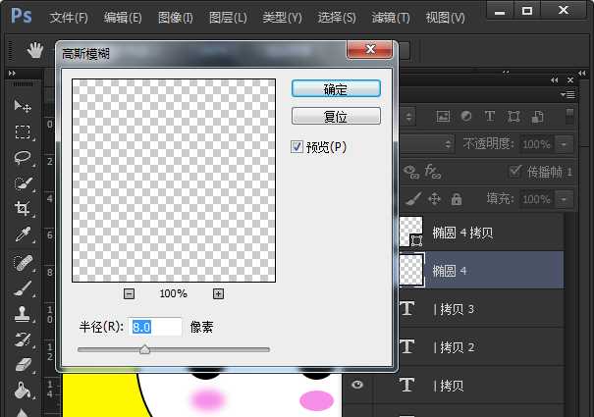594x417 pixels.
Task: Toggle the 预览(P) checkbox
Action: pos(297,147)
